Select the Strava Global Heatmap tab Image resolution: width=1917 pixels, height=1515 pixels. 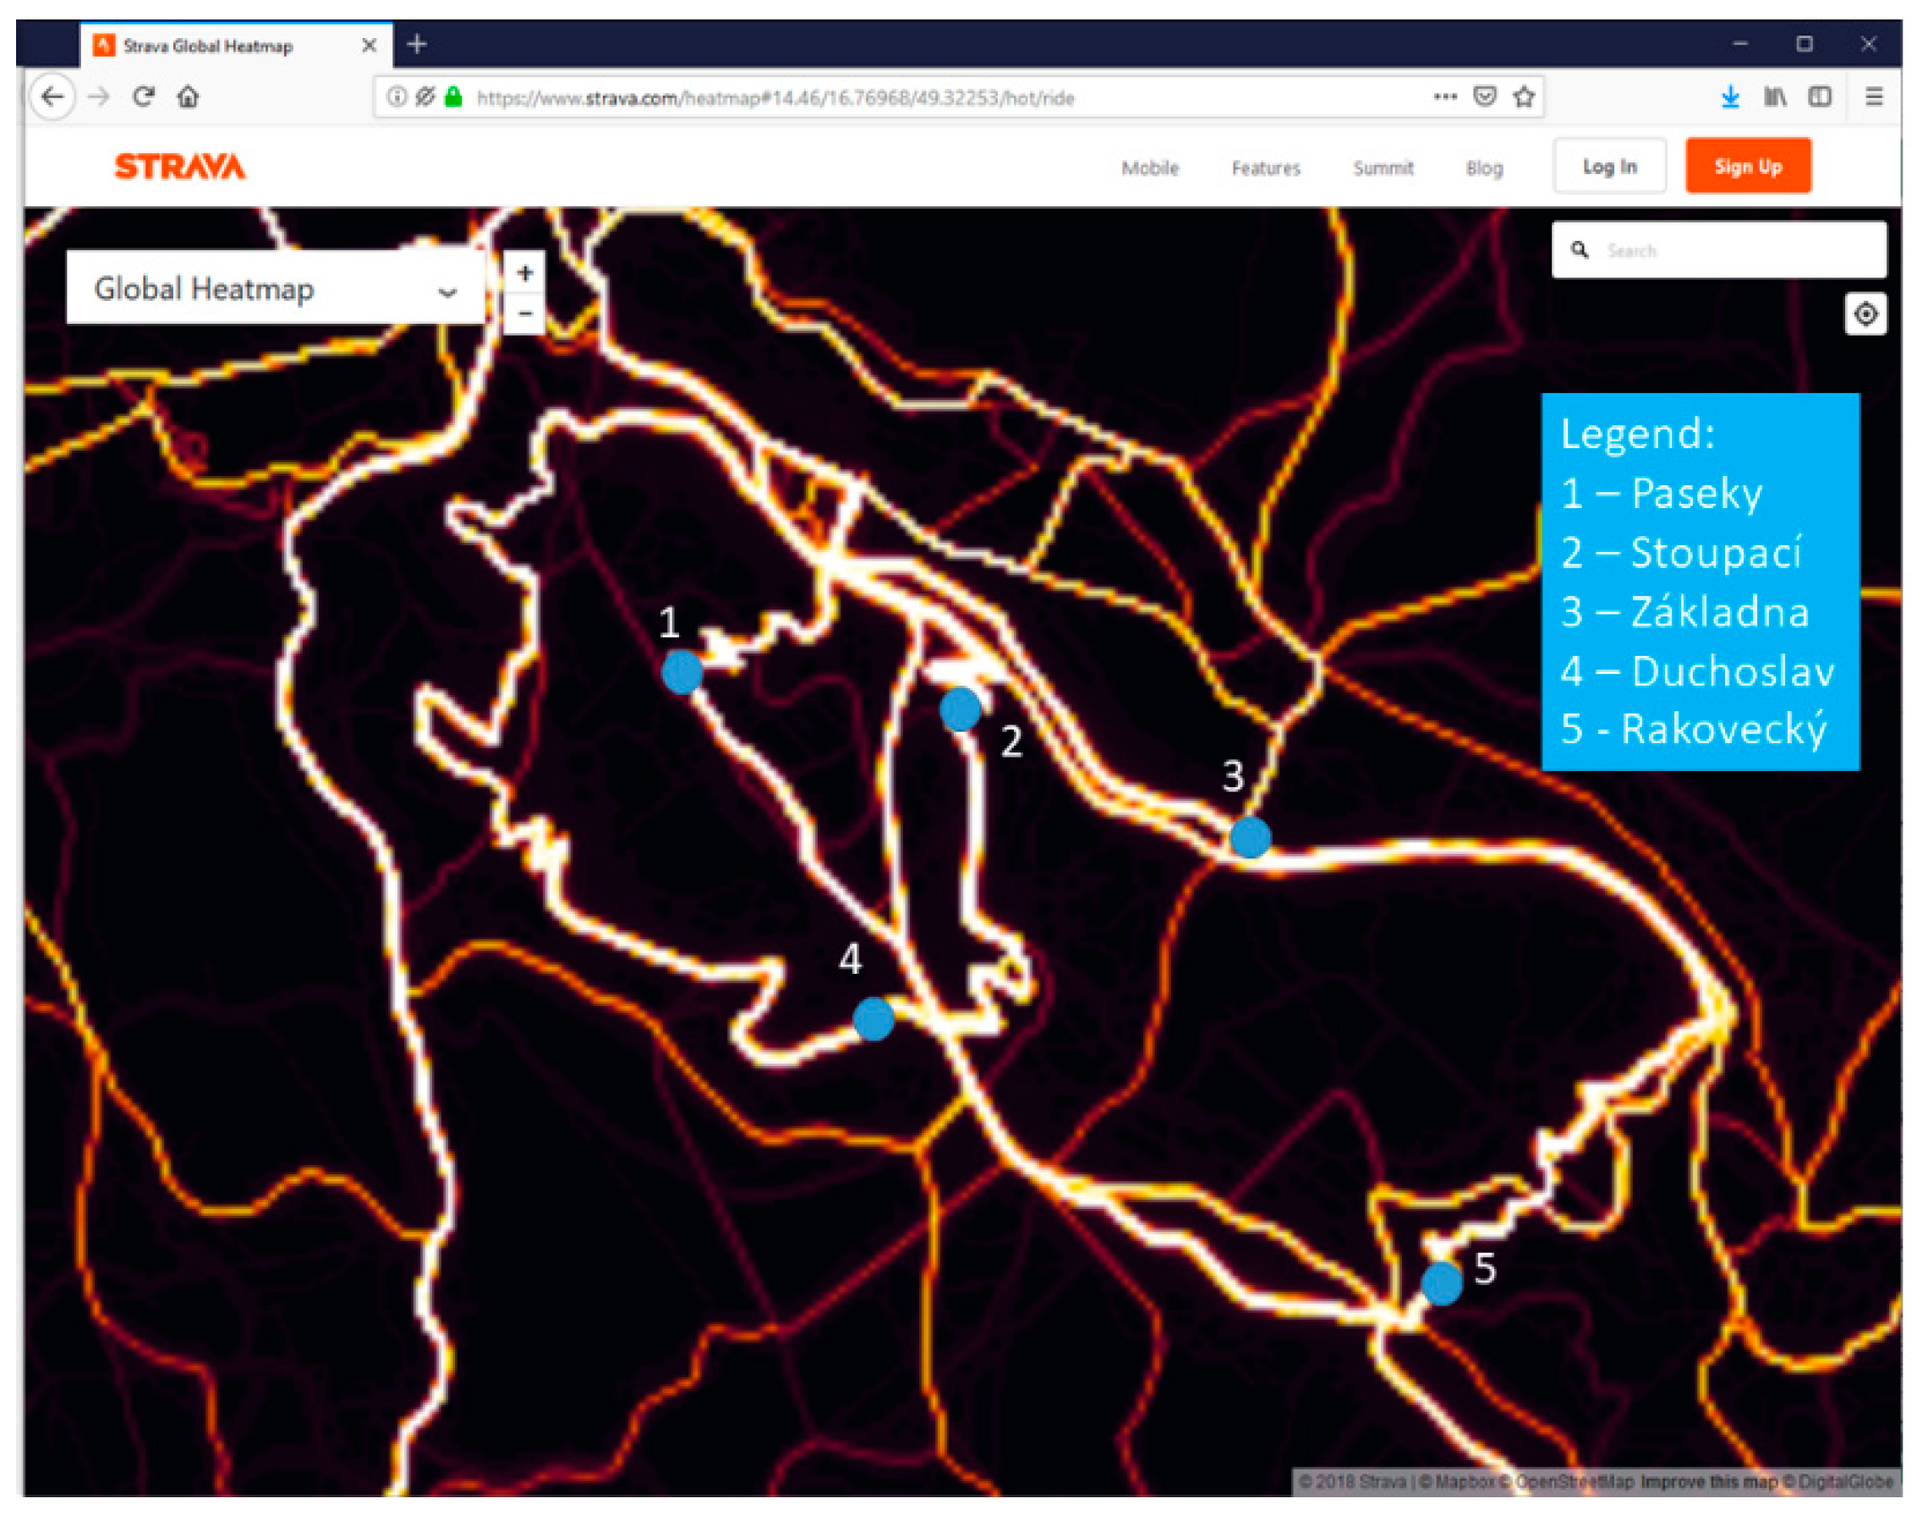click(209, 46)
